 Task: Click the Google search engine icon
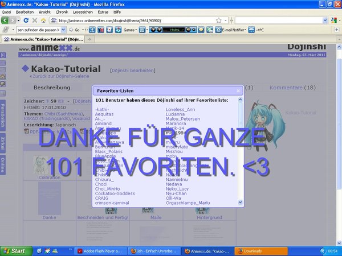[333, 20]
